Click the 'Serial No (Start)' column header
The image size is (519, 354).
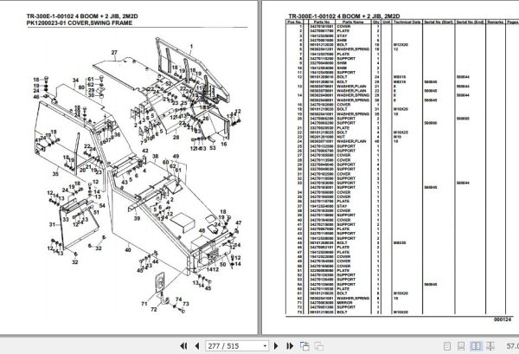point(439,22)
